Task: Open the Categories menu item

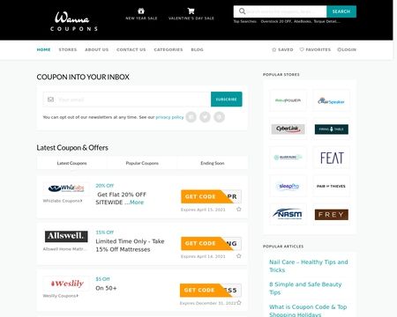Action: pyautogui.click(x=169, y=49)
